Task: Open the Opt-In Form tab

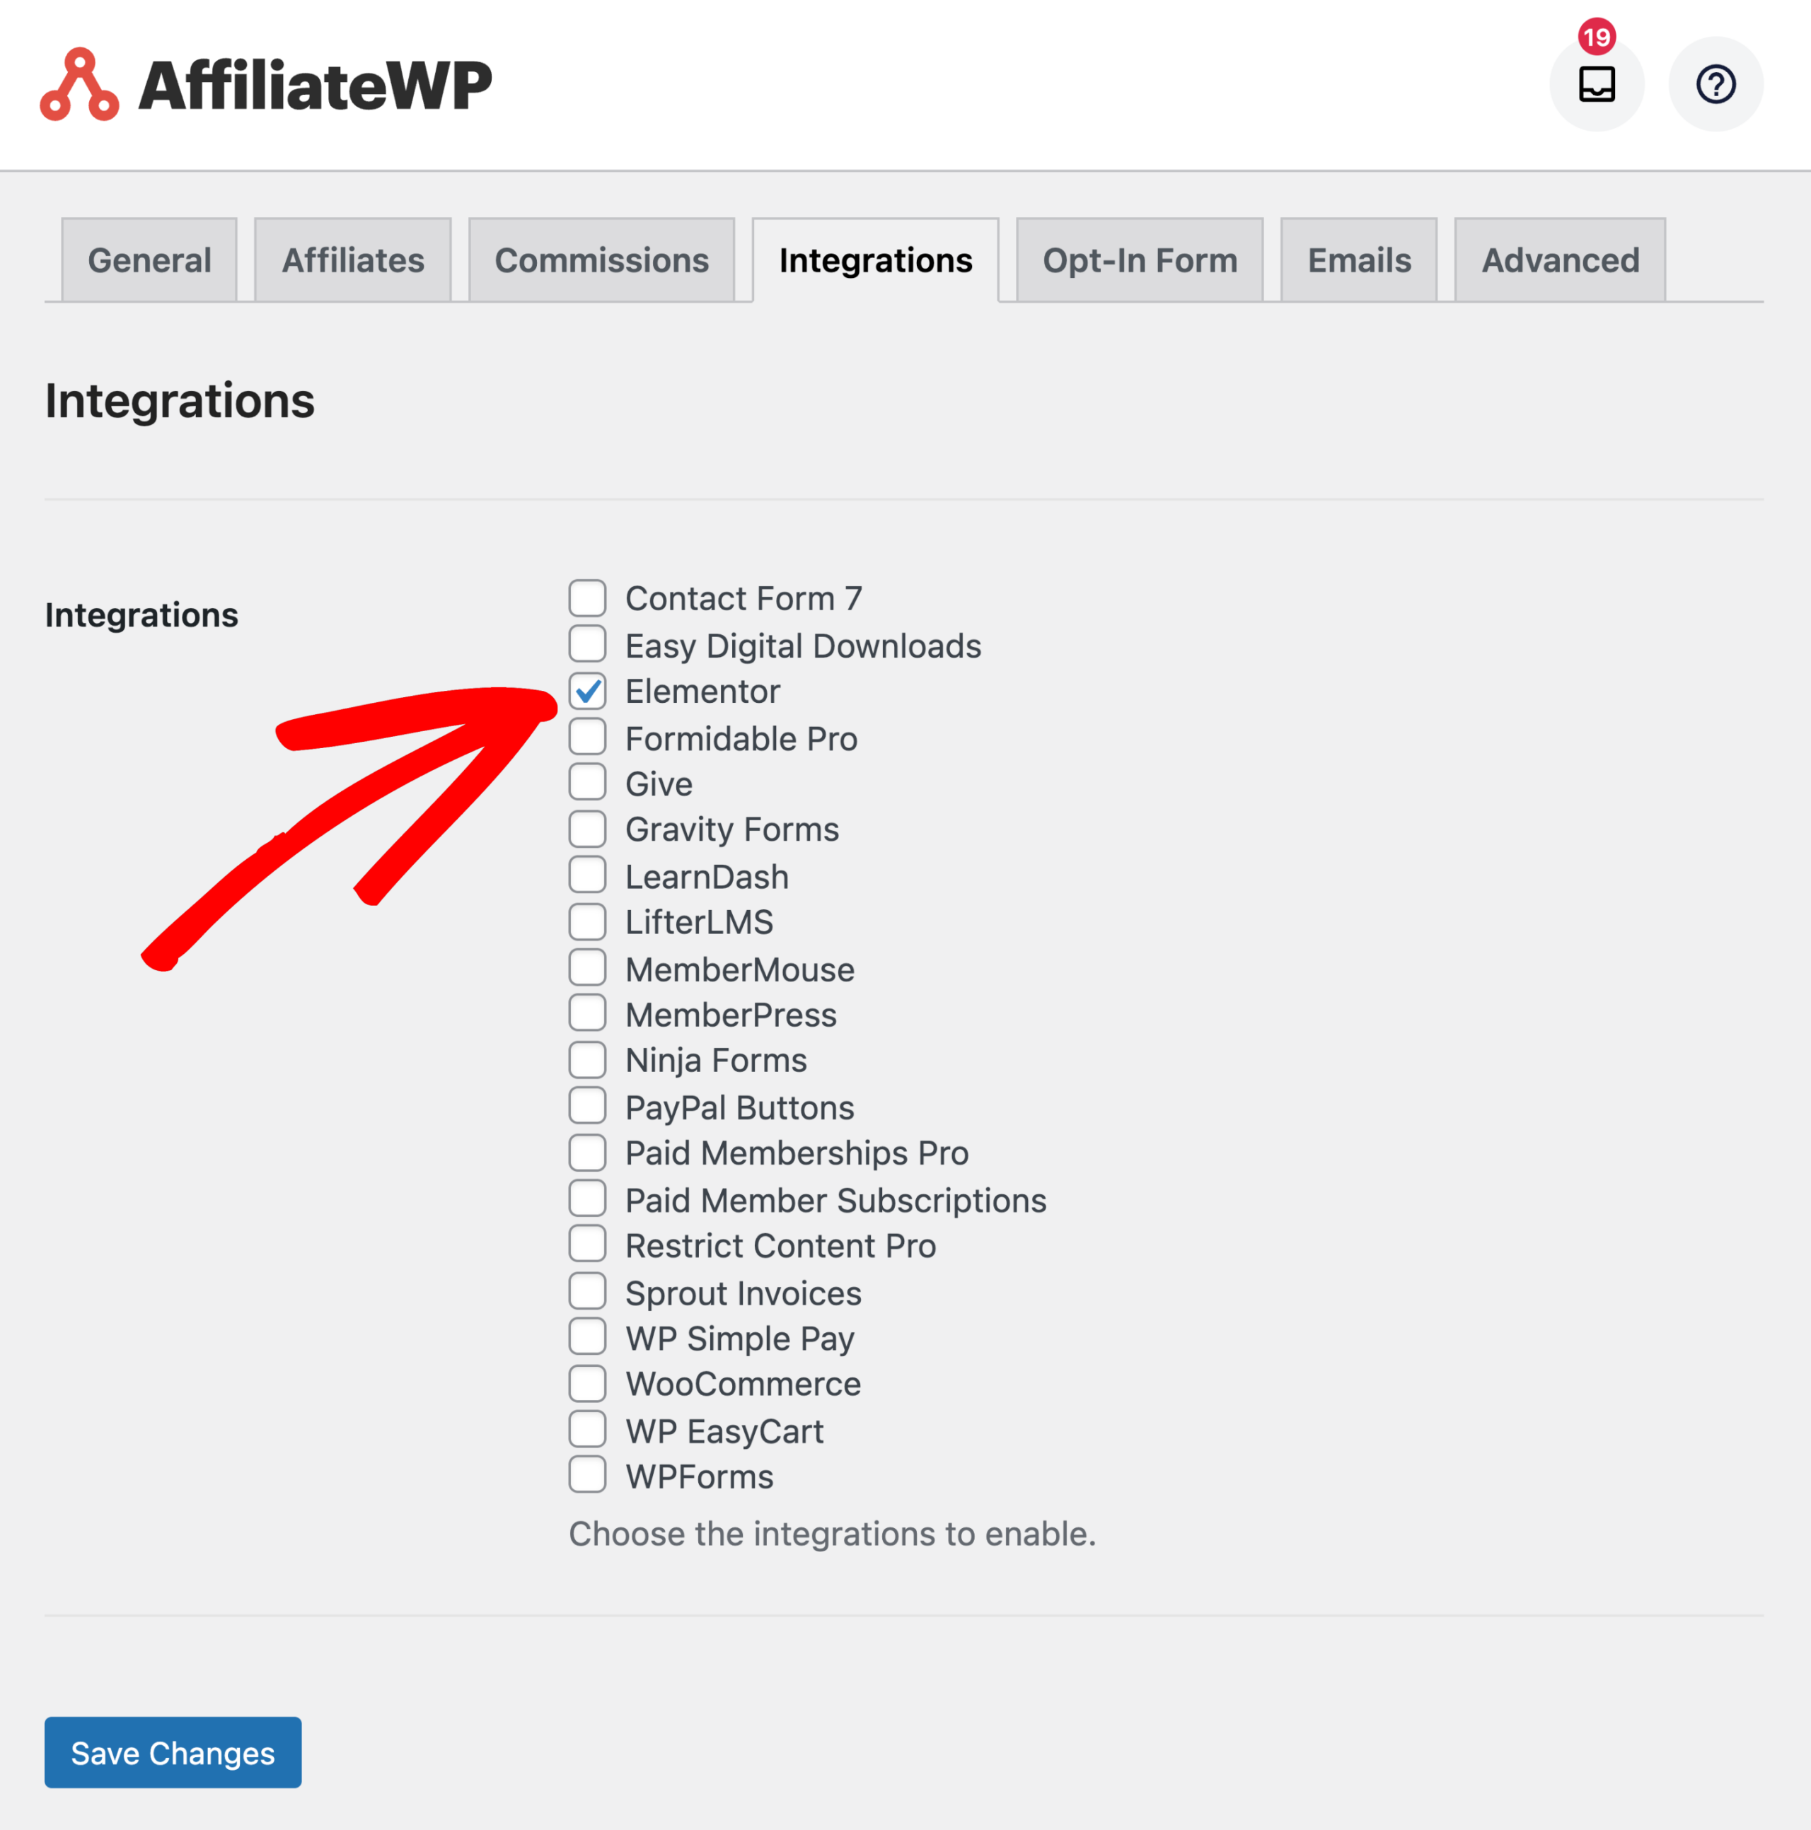Action: pyautogui.click(x=1140, y=260)
